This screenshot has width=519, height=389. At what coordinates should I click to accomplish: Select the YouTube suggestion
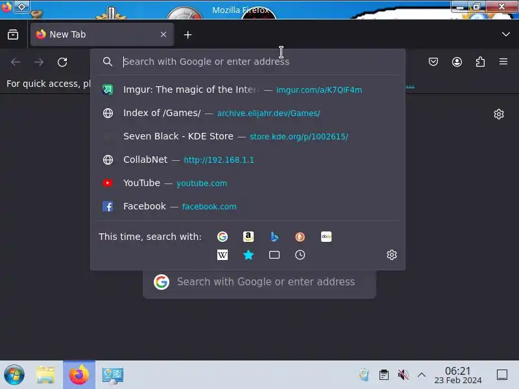pyautogui.click(x=248, y=183)
